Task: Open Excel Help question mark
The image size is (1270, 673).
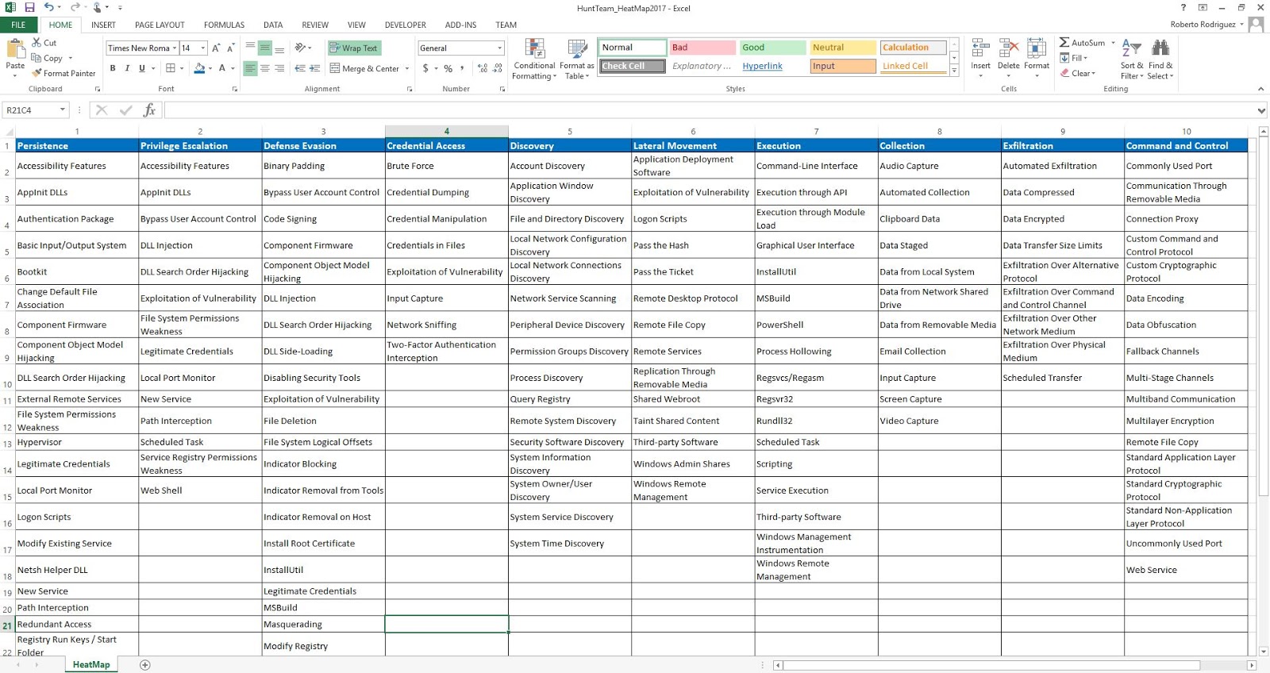Action: [x=1183, y=8]
